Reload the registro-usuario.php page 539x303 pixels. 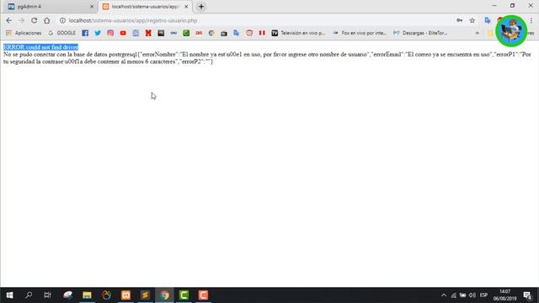[x=34, y=20]
